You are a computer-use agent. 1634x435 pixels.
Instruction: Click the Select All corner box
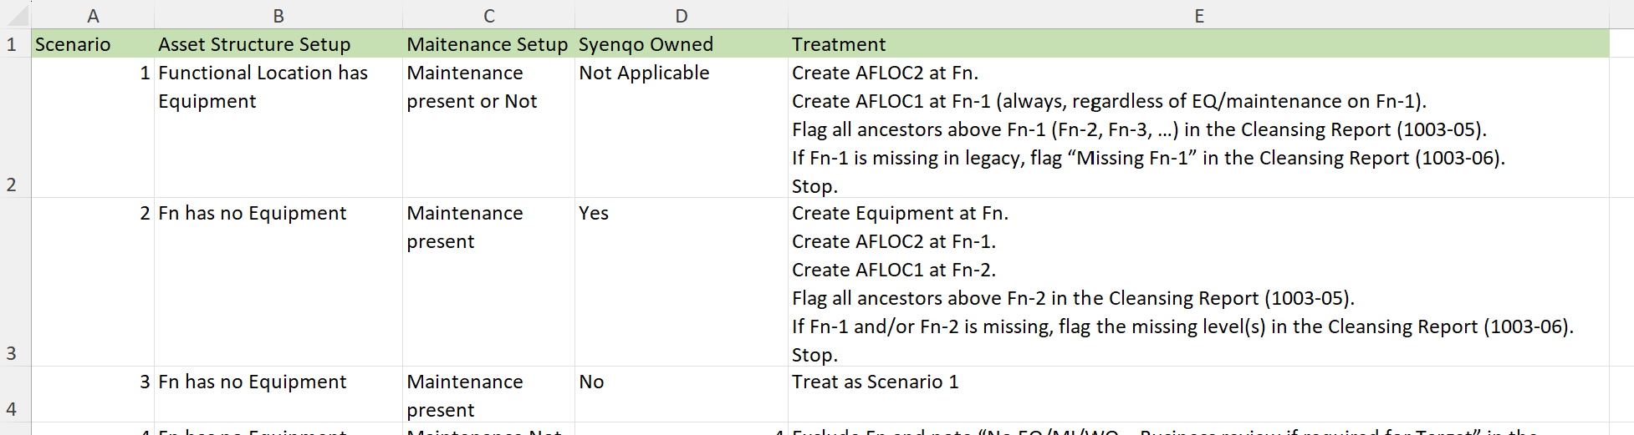tap(15, 13)
